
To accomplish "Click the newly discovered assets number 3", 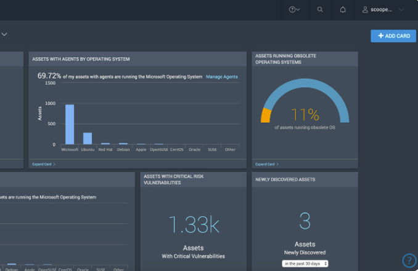I will pos(305,221).
